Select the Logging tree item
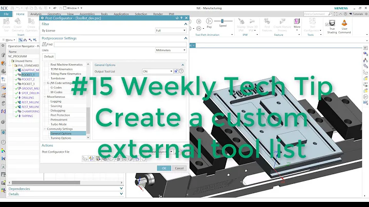Viewport: 369px width, 207px height. pyautogui.click(x=56, y=101)
